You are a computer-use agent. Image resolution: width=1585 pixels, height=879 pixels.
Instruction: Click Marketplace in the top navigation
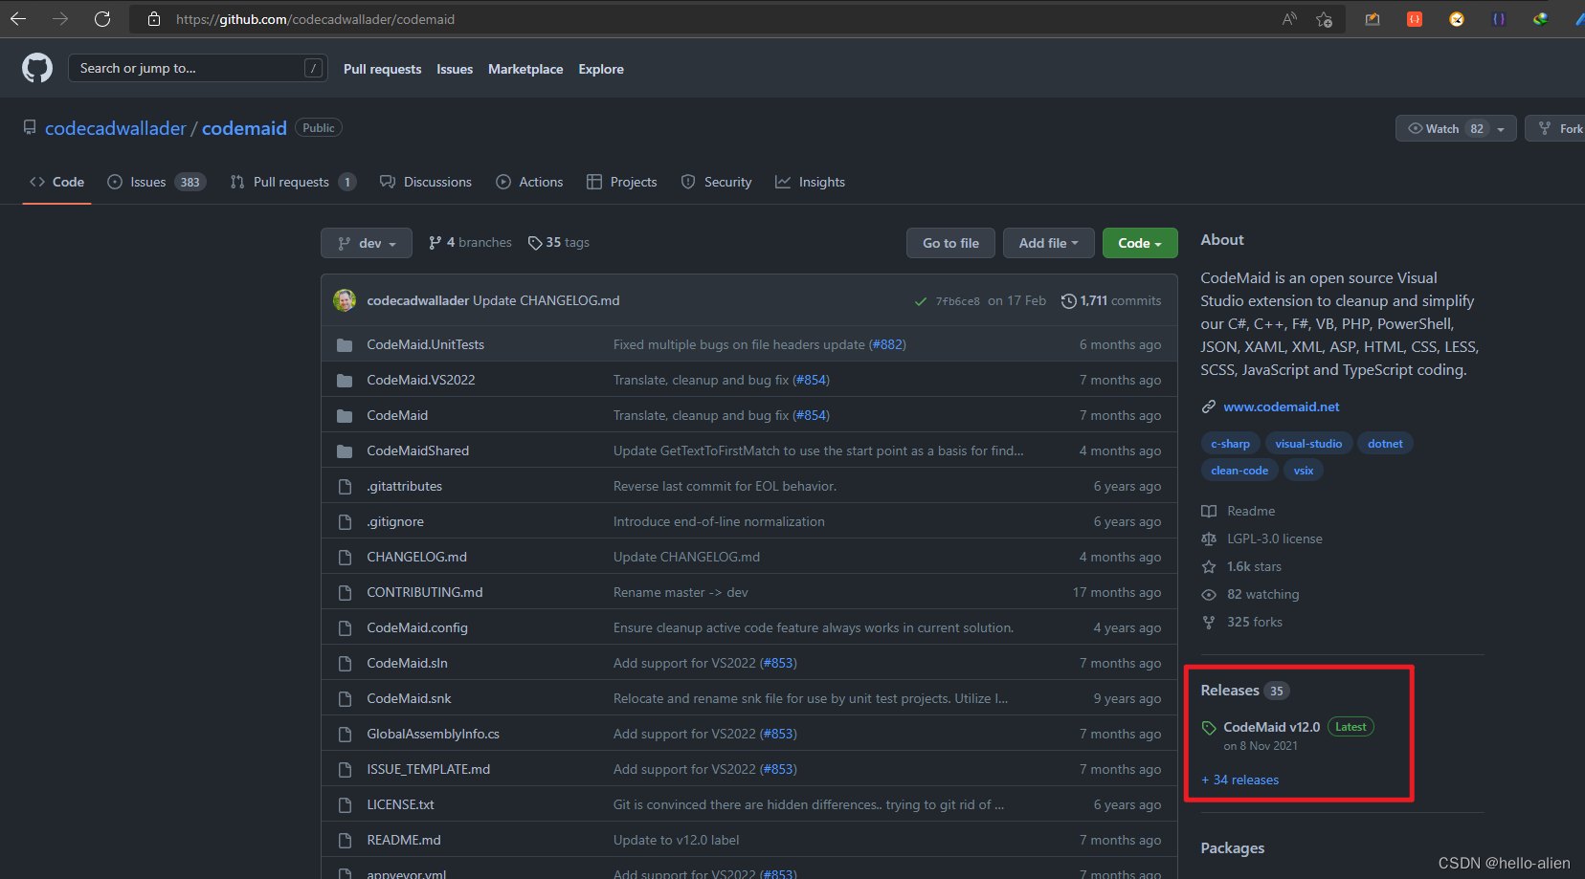[x=525, y=69]
